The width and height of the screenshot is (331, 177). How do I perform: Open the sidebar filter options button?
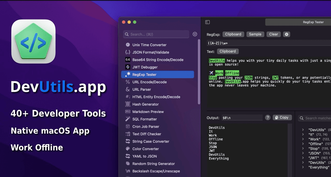click(x=195, y=34)
